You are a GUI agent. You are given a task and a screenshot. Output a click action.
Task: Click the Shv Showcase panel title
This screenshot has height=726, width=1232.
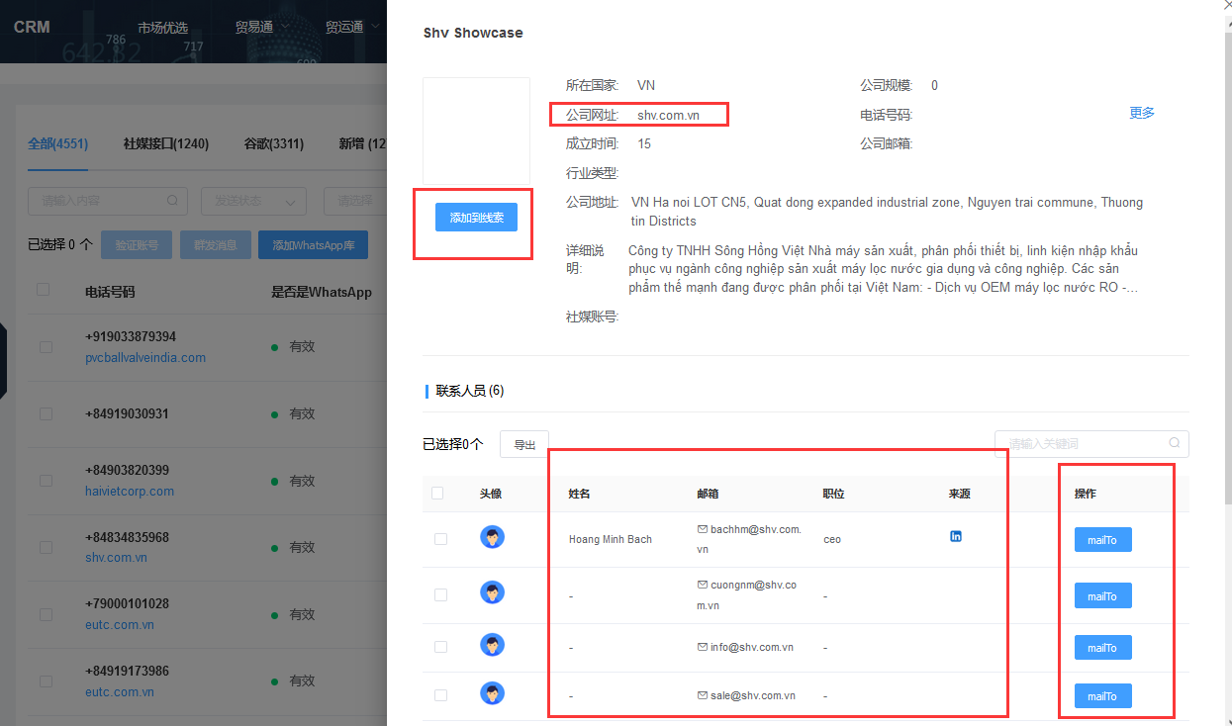(473, 33)
